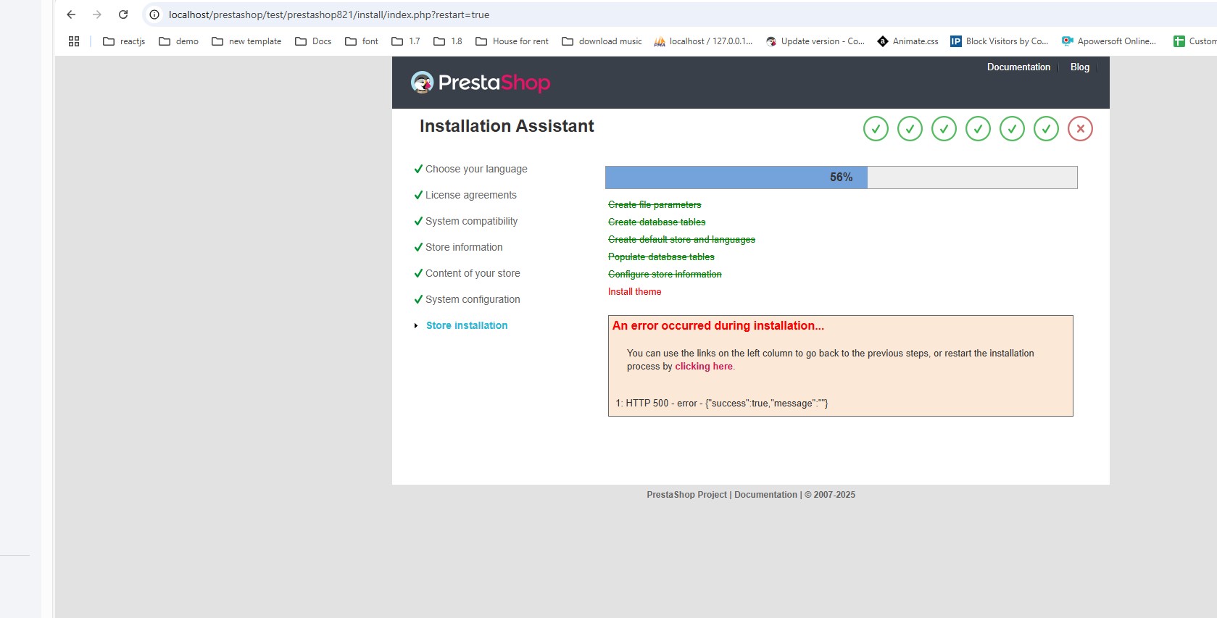This screenshot has height=618, width=1217.
Task: Click the fourth green step checkmark circle
Action: point(978,129)
